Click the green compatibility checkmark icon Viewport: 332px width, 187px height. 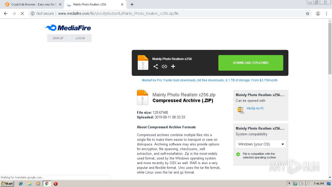tap(238, 154)
